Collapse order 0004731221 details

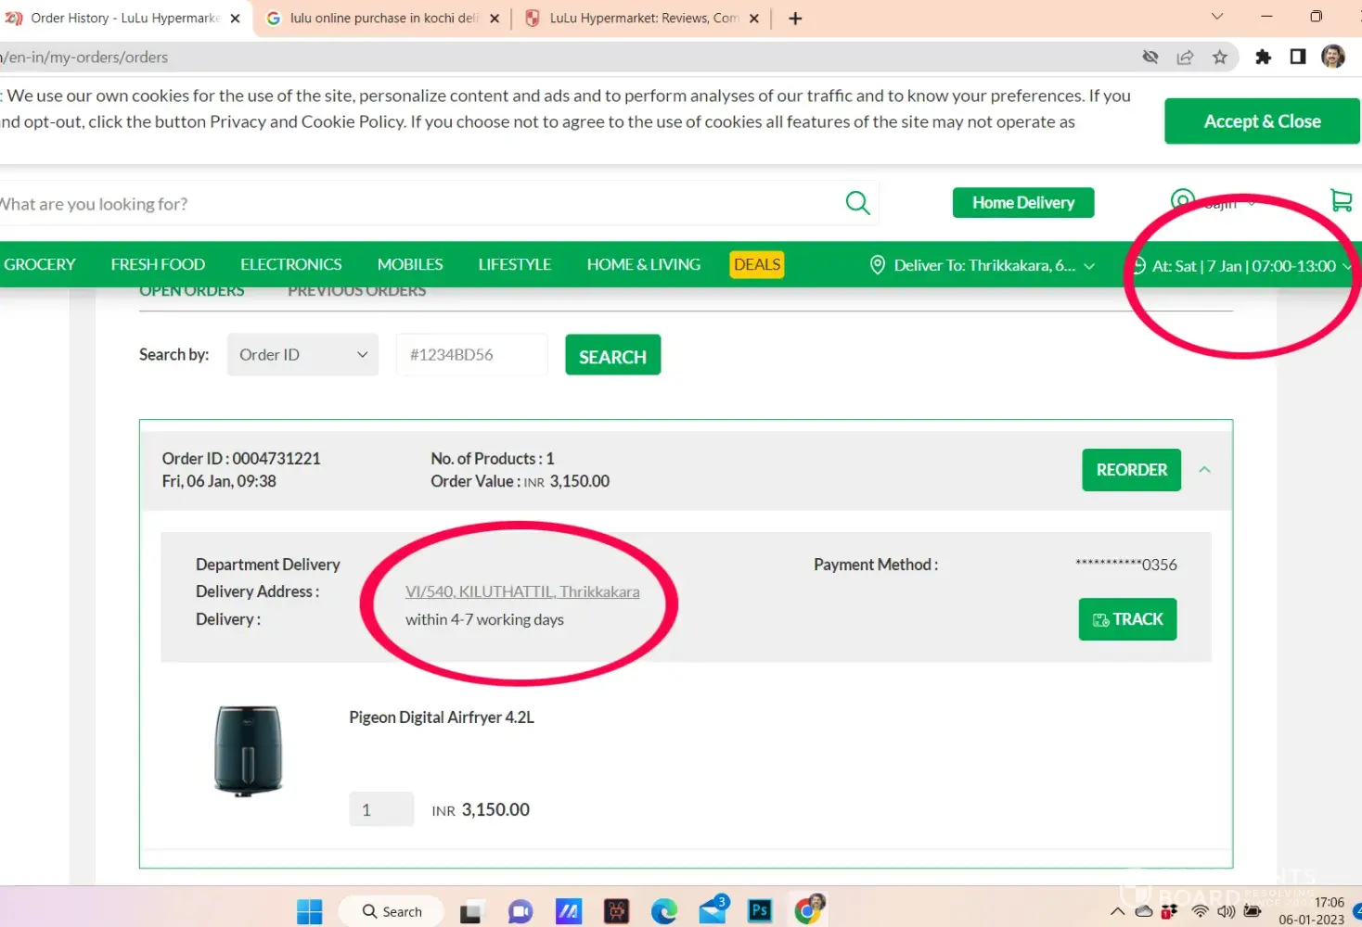tap(1204, 470)
